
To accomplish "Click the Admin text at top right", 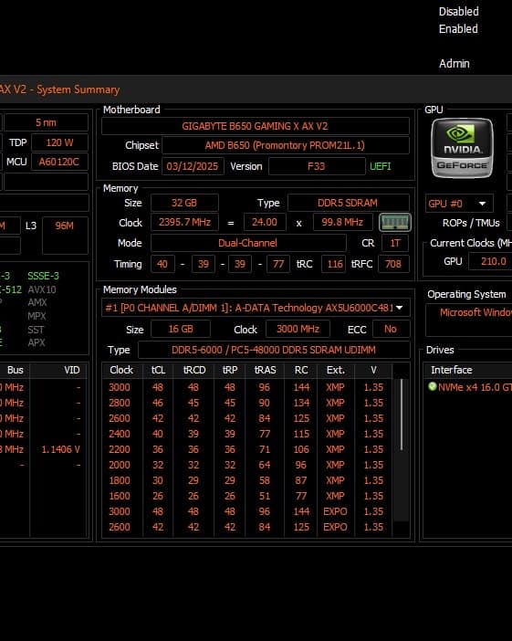I will click(454, 64).
